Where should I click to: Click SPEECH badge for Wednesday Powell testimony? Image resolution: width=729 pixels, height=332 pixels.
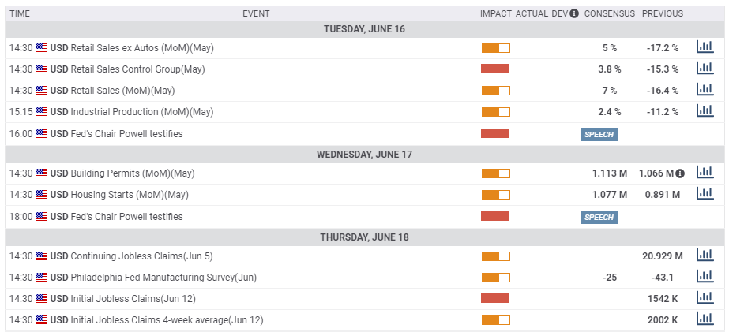tap(599, 218)
